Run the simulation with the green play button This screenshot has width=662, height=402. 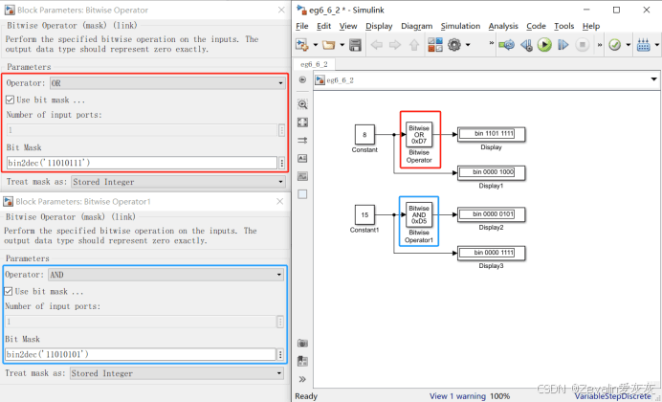pyautogui.click(x=544, y=44)
